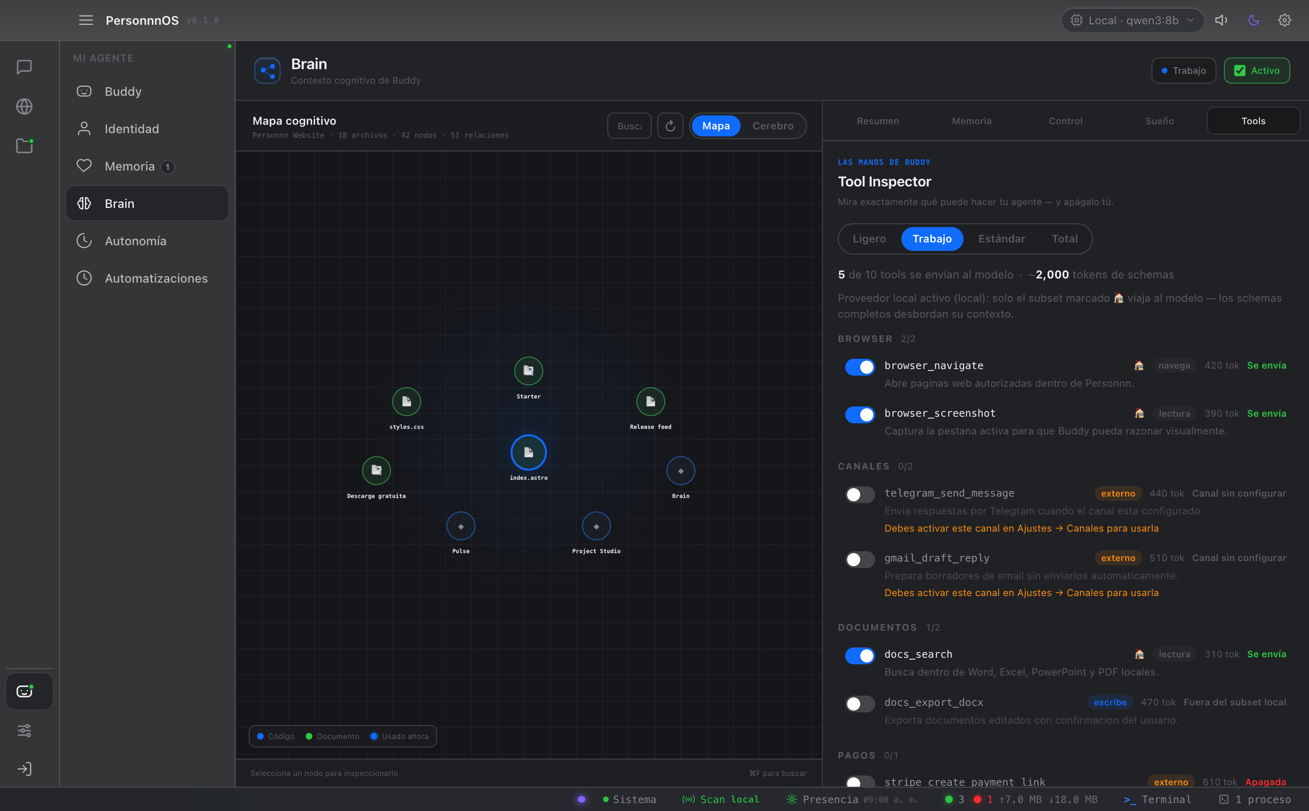Disable the docs_search tool switch
1309x811 pixels.
click(860, 655)
